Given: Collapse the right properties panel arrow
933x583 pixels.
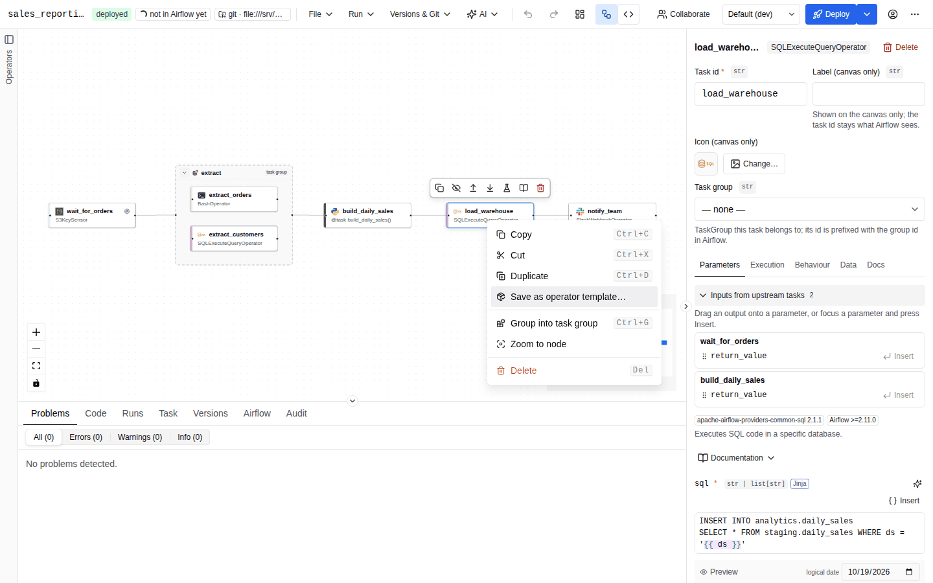Looking at the screenshot, I should pos(686,306).
